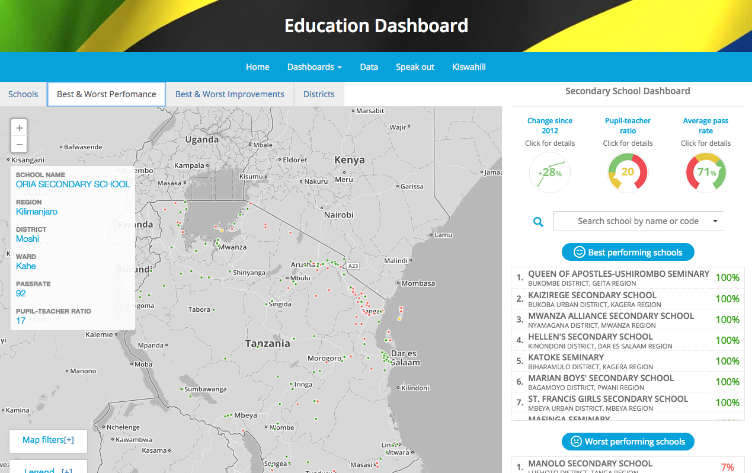752x473 pixels.
Task: Open the Change since 2012 +28% chart
Action: [550, 173]
